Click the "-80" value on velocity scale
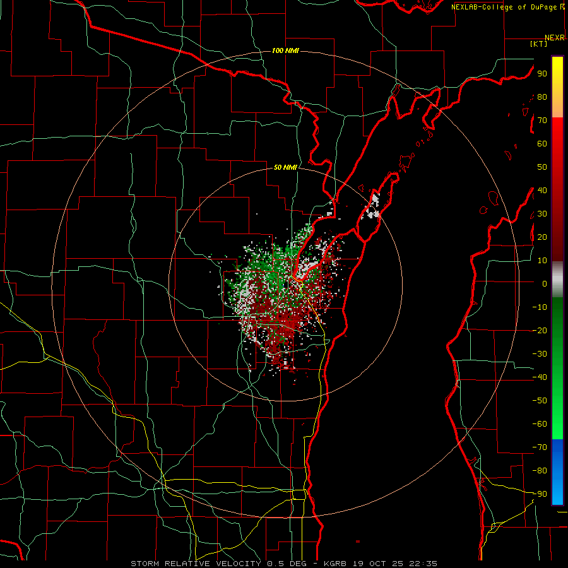This screenshot has height=568, width=568. point(540,471)
